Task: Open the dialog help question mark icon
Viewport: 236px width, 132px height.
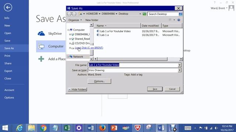Action: [x=178, y=20]
